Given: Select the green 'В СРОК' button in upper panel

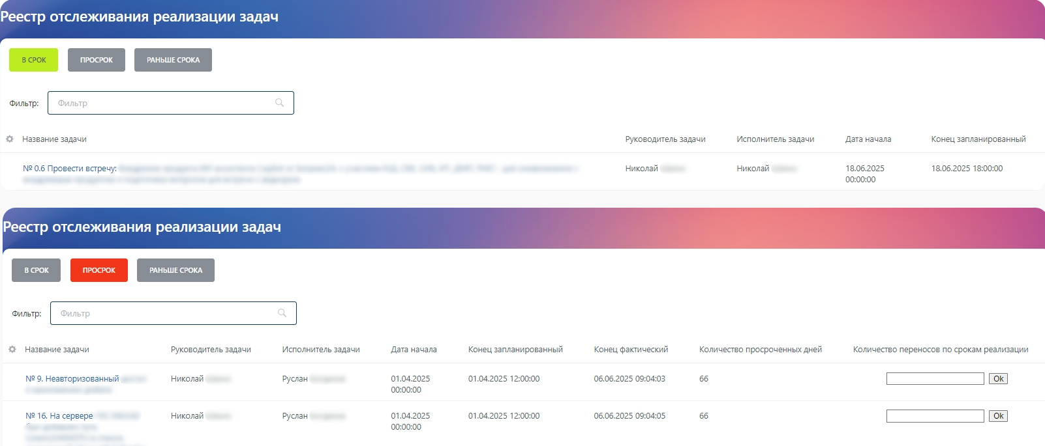Looking at the screenshot, I should [34, 60].
